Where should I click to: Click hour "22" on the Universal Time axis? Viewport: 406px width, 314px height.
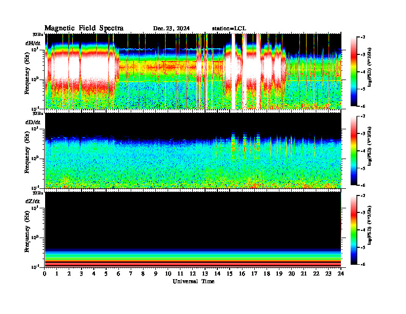point(316,274)
